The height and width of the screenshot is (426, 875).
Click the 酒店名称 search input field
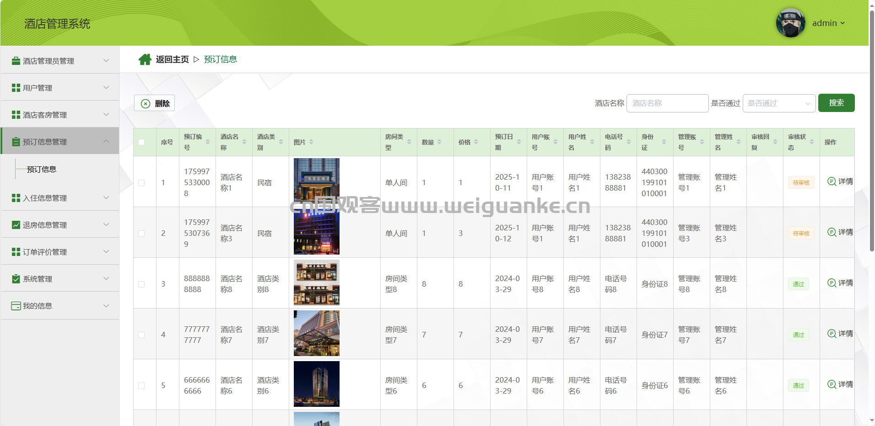[667, 103]
